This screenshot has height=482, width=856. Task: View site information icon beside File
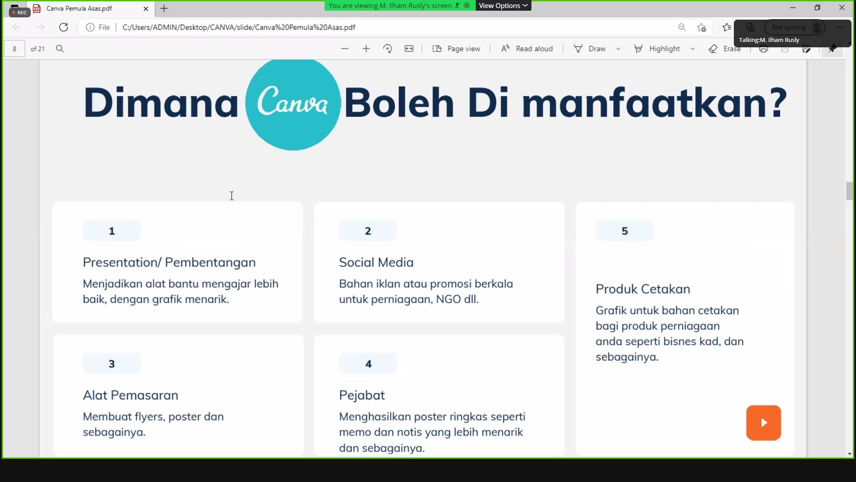click(90, 27)
